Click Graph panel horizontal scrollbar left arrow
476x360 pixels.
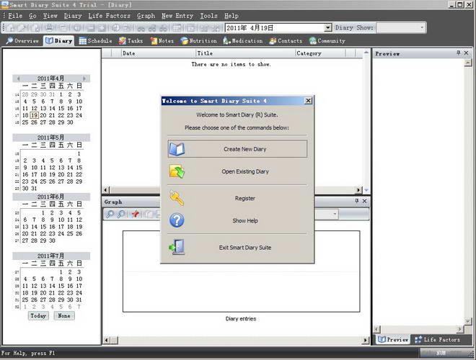[106, 340]
